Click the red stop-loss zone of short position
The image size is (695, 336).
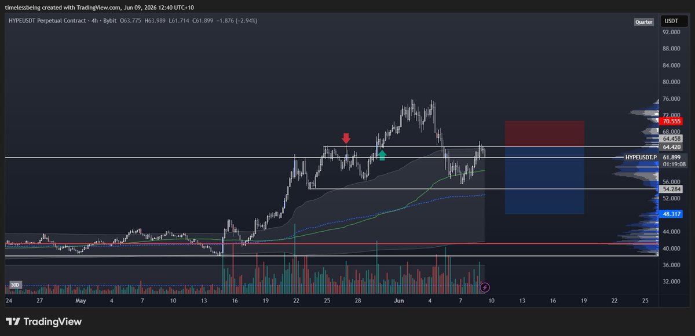pos(544,133)
